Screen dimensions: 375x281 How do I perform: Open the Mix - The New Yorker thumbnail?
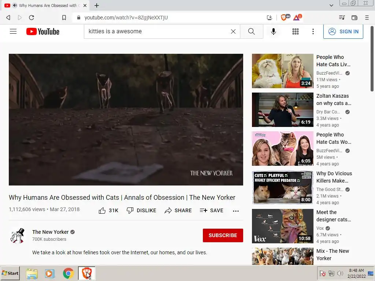282,256
